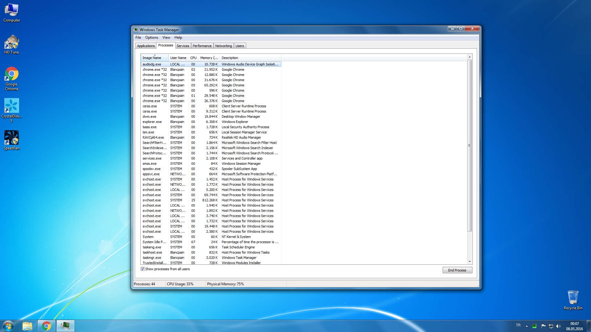Select the HD Tune desktop shortcut
Viewport: 591px width, 332px height.
12,45
